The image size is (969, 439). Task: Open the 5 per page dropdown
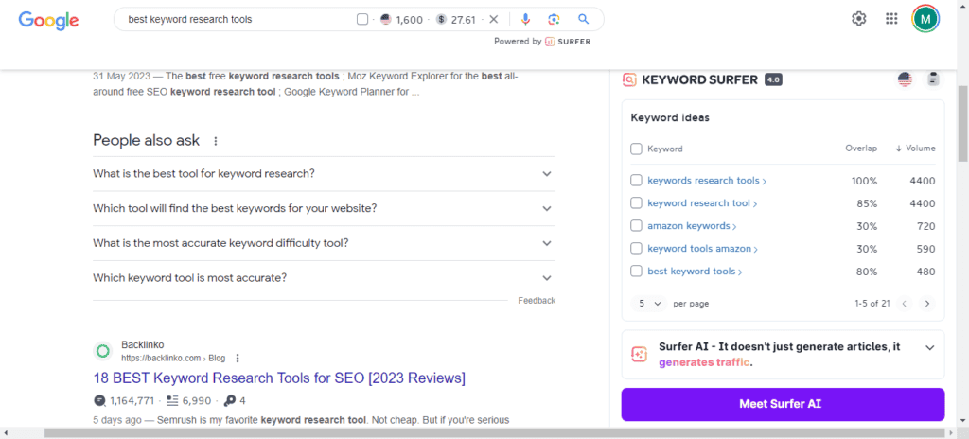click(649, 304)
